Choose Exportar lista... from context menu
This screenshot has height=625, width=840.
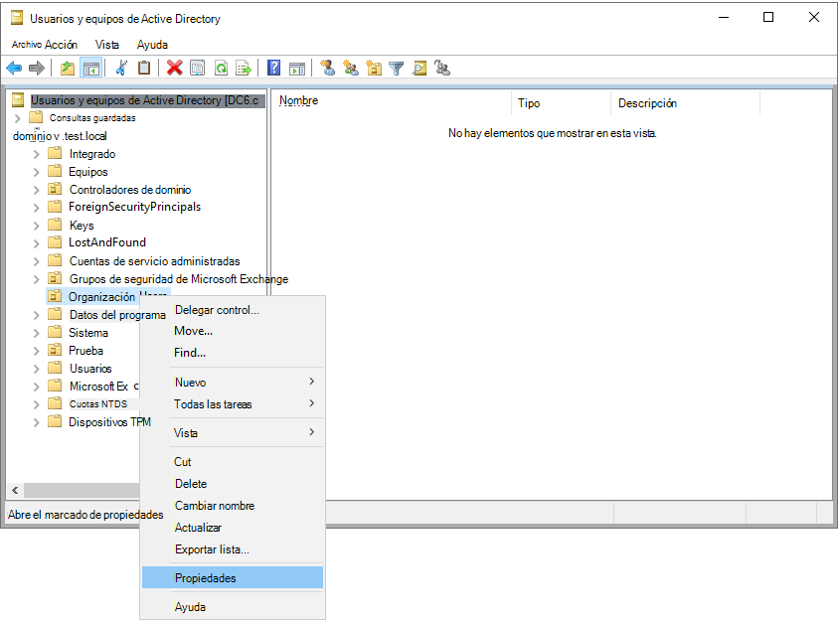coord(233,549)
